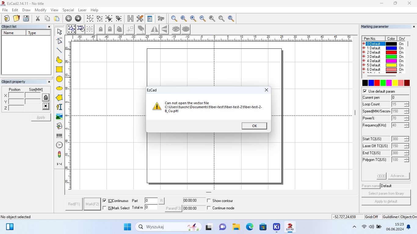Toggle the Continuous checkbox
The width and height of the screenshot is (417, 234).
coord(105,201)
